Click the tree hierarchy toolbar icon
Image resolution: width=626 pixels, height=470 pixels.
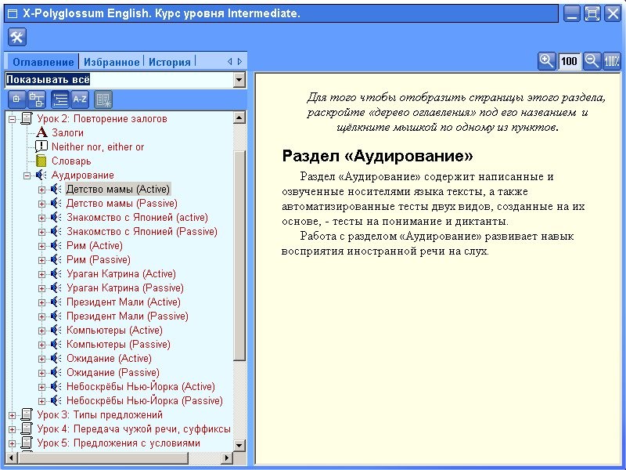37,99
